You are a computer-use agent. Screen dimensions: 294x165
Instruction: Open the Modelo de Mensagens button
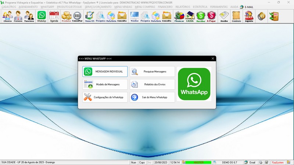coord(105,84)
